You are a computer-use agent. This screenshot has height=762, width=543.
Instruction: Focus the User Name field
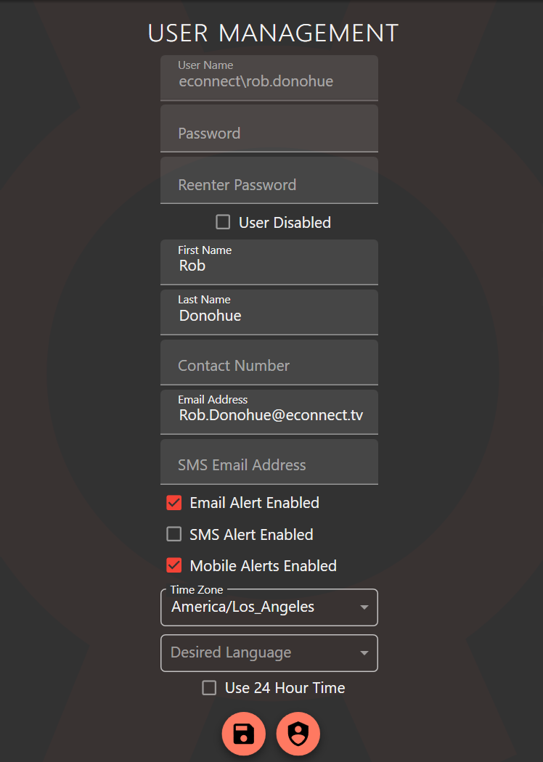click(269, 81)
